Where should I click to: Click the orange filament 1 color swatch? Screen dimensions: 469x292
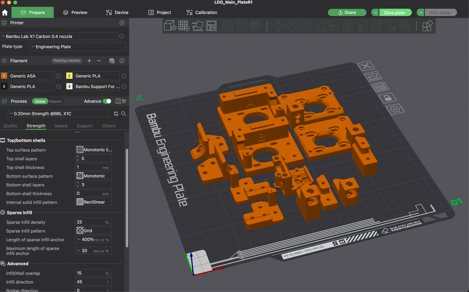tap(4, 76)
